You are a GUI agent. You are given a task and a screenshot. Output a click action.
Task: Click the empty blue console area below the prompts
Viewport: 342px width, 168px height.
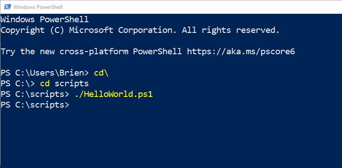click(171, 139)
